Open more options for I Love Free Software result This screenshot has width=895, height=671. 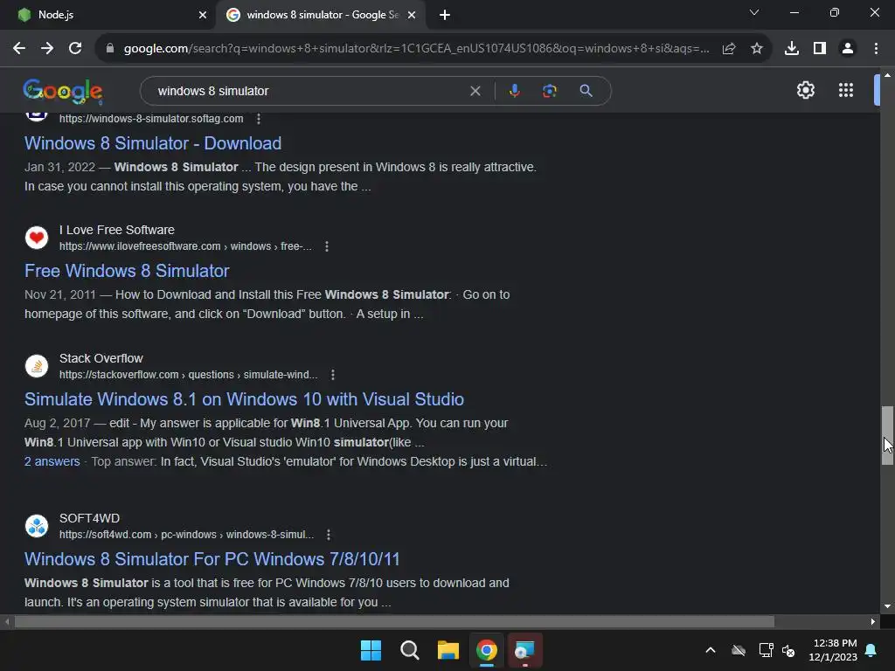point(327,246)
